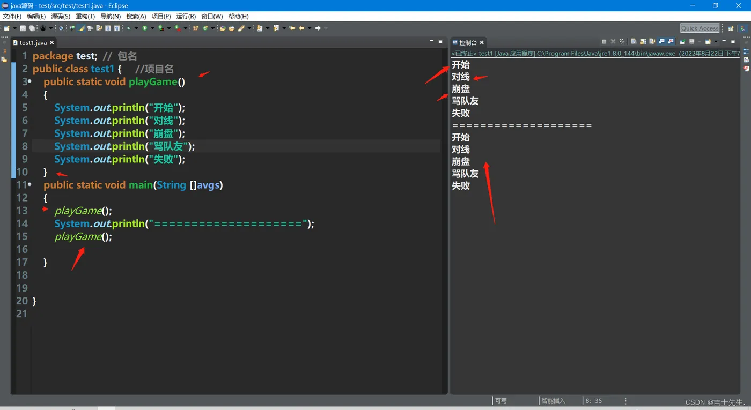Screen dimensions: 751x410
Task: Click the Coverage run toolbar icon
Action: [x=161, y=28]
